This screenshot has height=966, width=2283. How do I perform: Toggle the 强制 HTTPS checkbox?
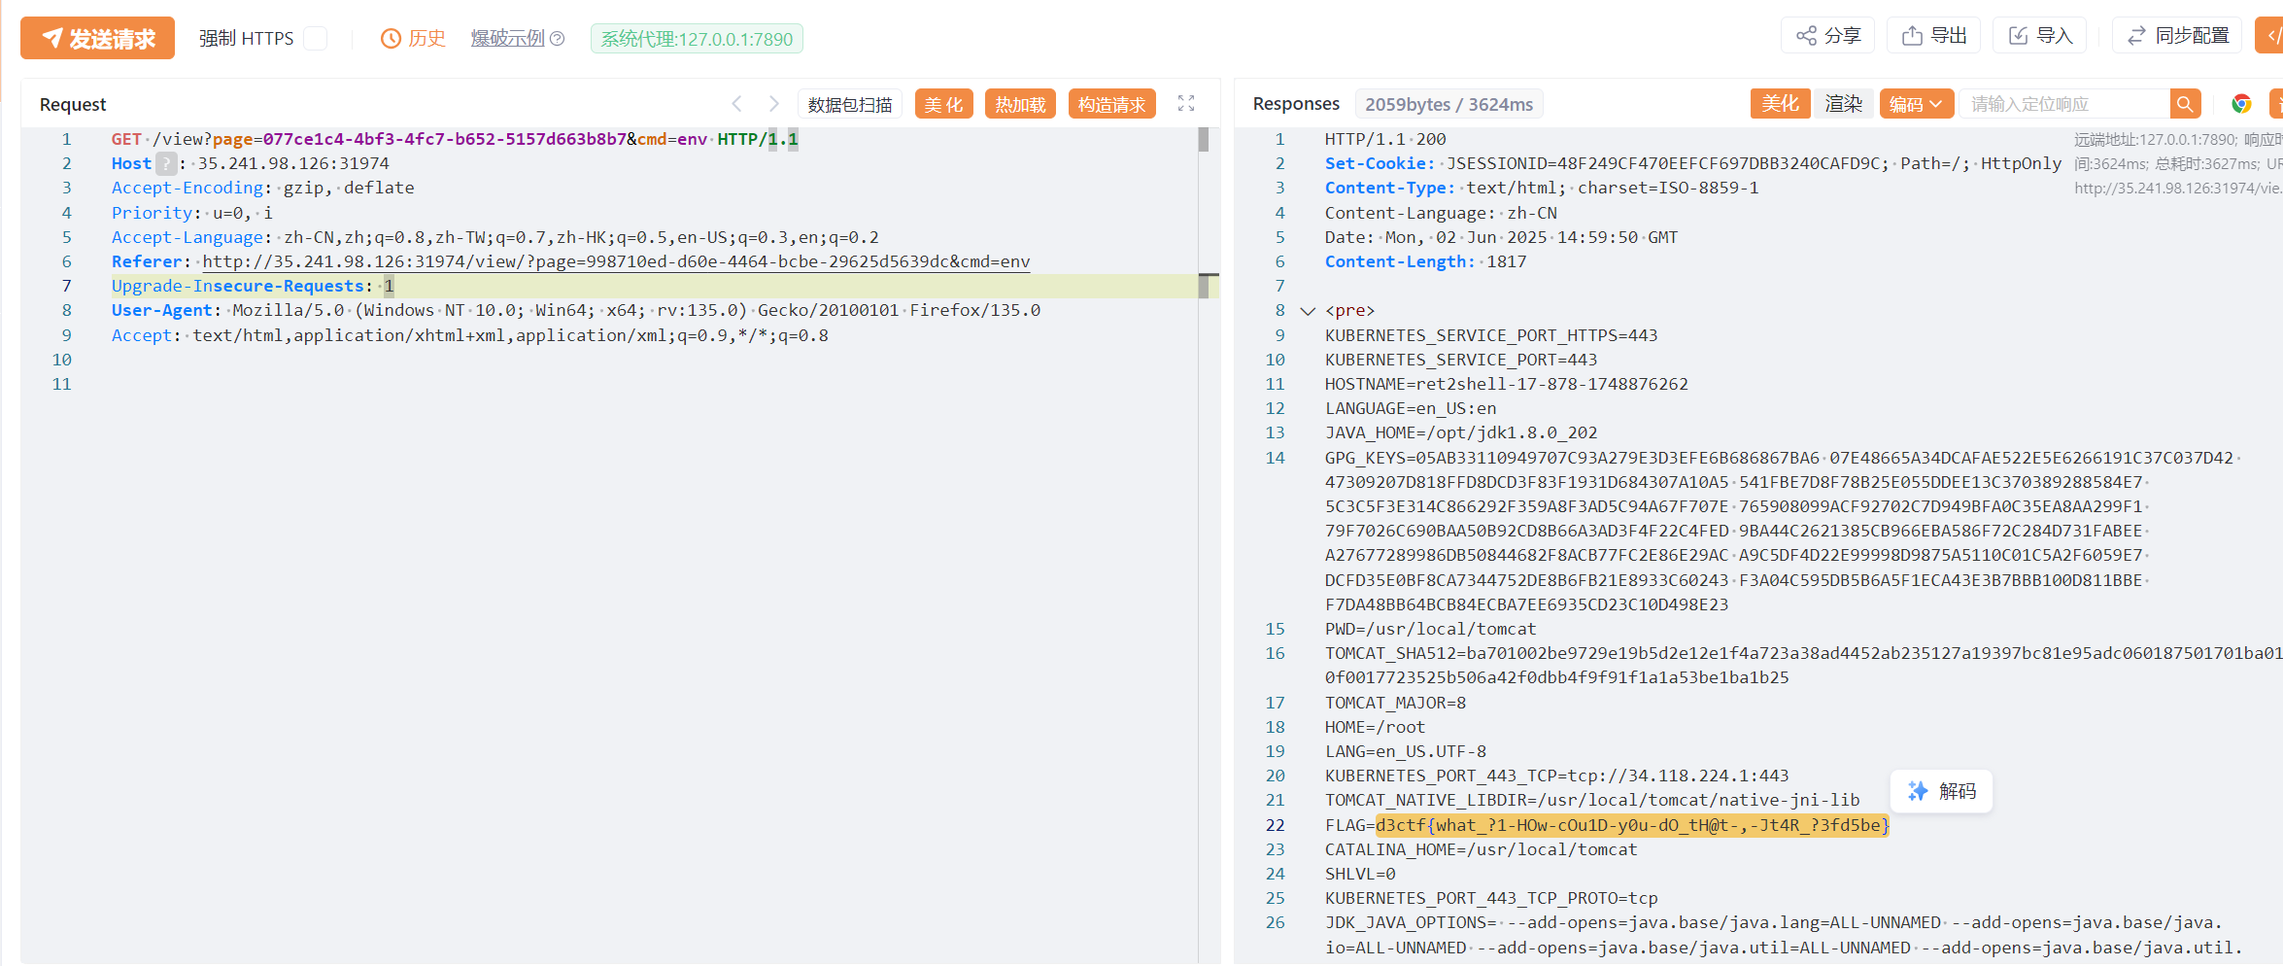coord(315,38)
